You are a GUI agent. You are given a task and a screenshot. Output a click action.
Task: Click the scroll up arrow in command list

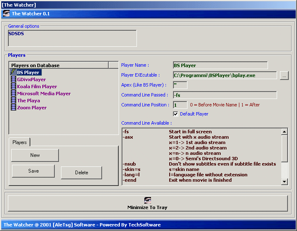click(x=284, y=132)
